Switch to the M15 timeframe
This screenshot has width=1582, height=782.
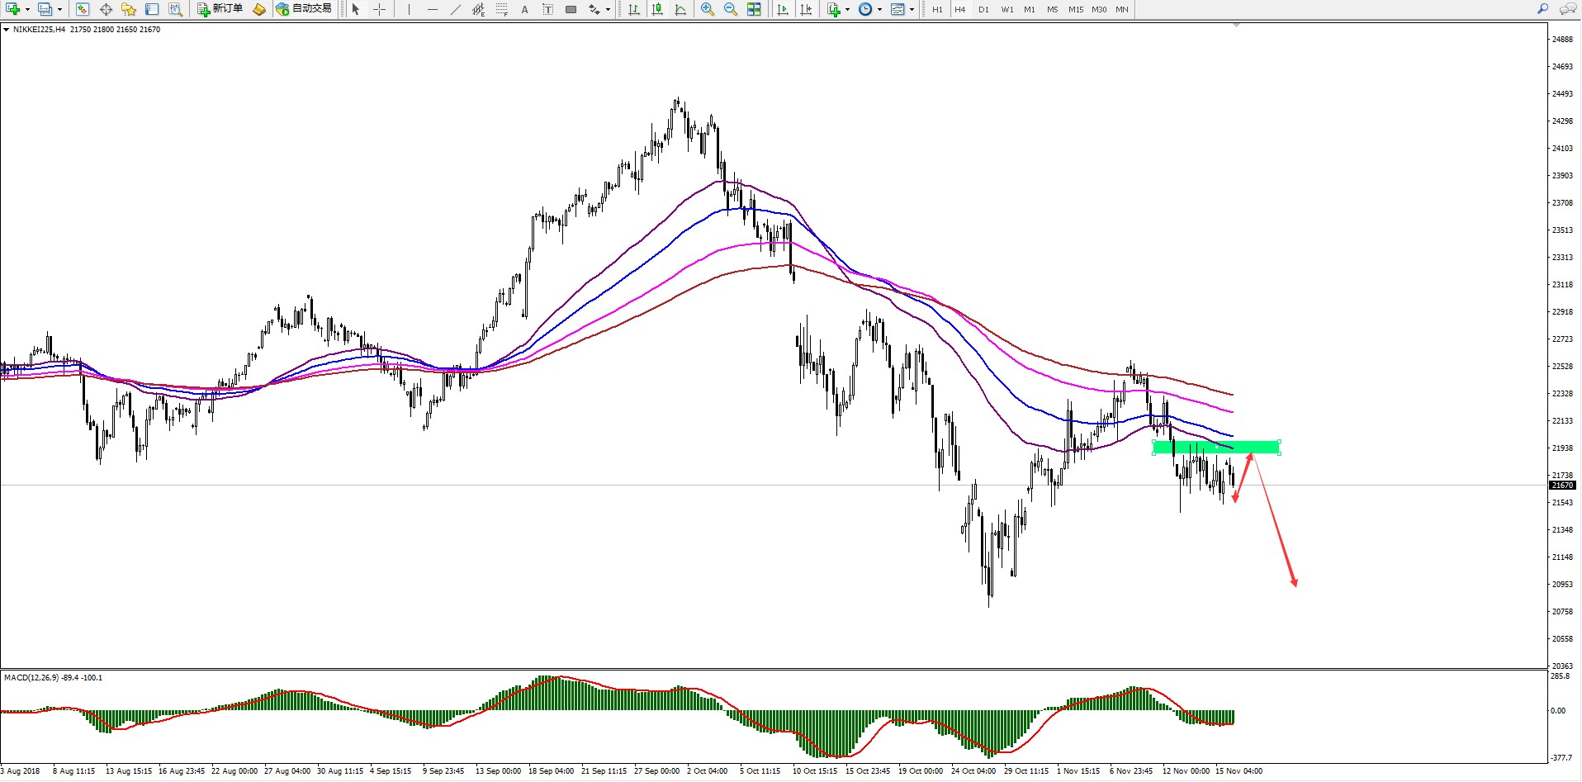1076,9
